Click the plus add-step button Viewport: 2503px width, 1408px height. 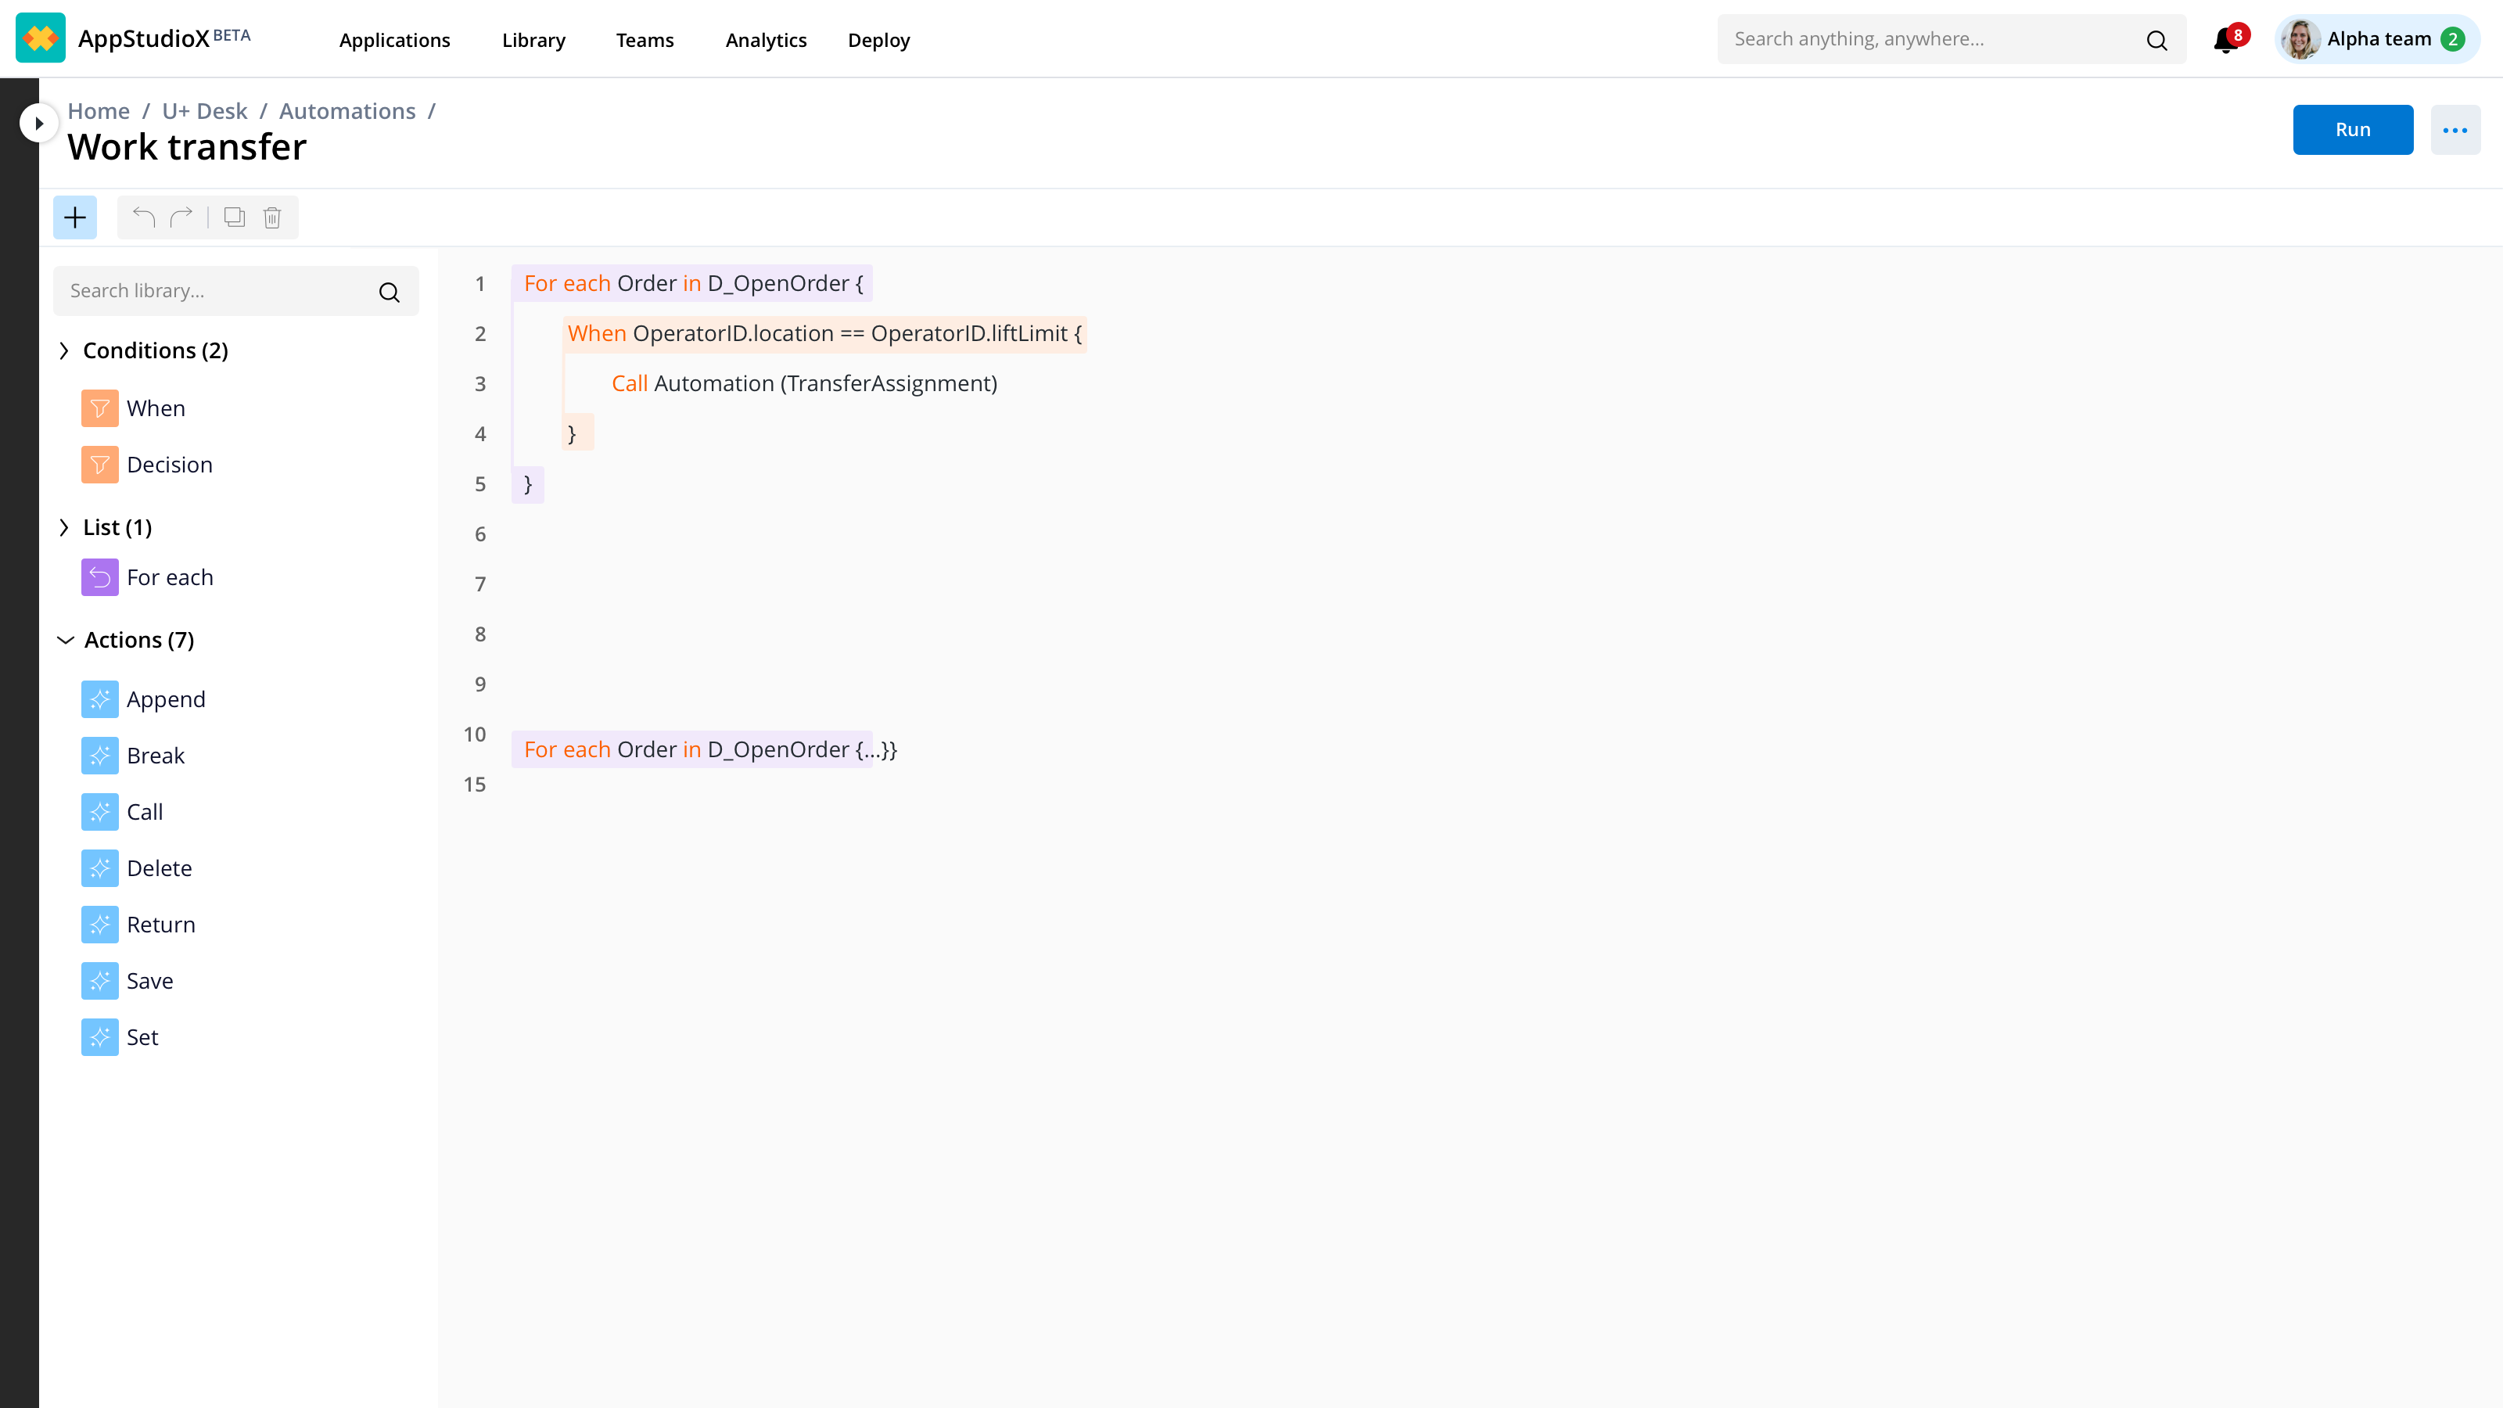(75, 217)
